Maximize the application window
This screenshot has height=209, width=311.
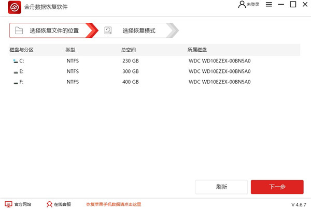292,5
